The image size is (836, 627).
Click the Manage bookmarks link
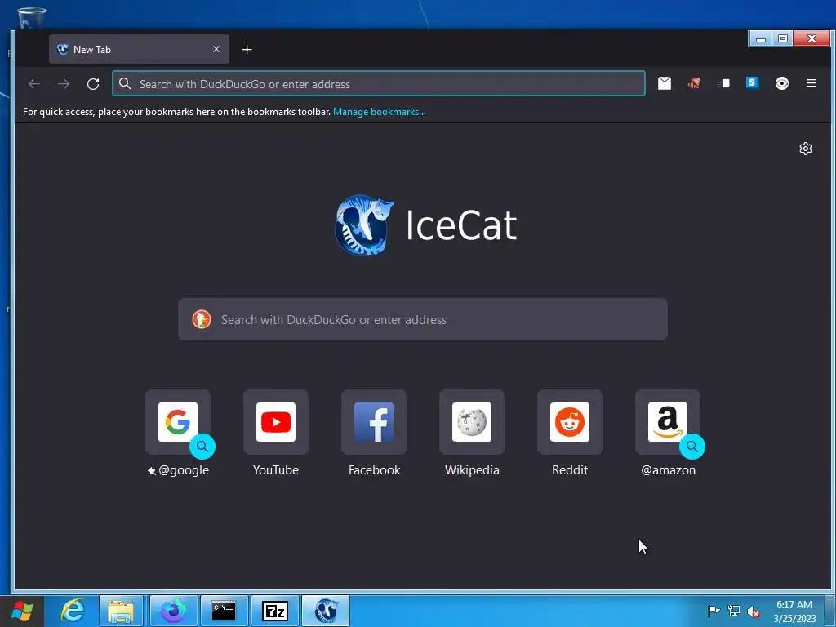(x=379, y=112)
